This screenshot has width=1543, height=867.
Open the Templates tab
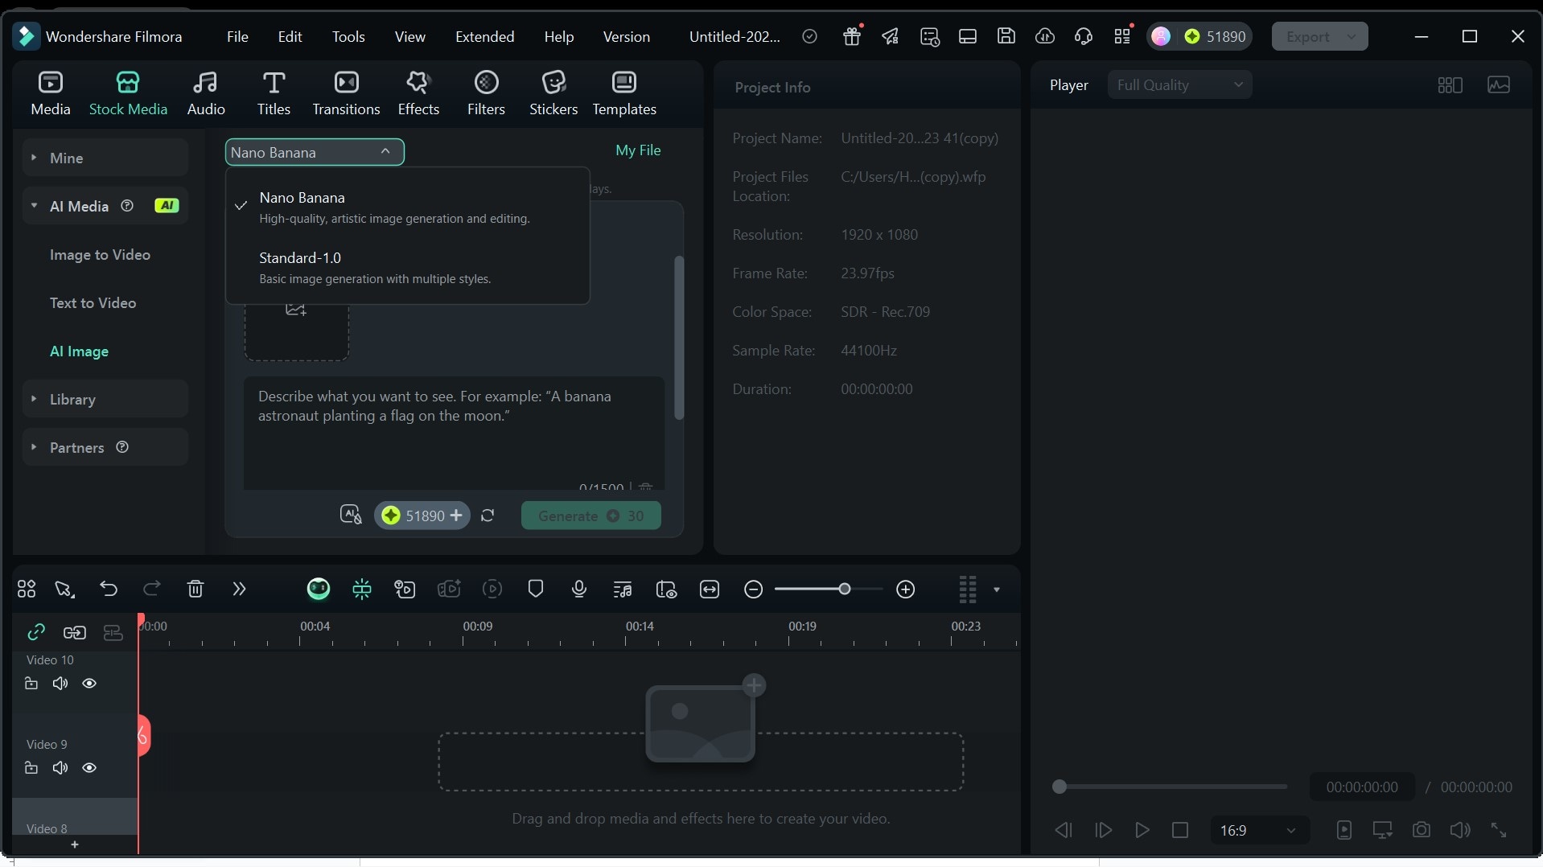tap(624, 93)
